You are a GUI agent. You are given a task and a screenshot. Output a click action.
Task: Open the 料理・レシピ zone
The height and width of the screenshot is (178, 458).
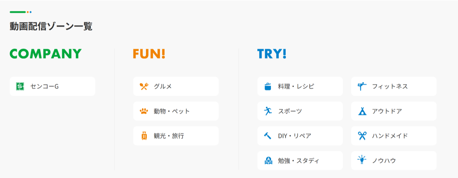click(300, 86)
